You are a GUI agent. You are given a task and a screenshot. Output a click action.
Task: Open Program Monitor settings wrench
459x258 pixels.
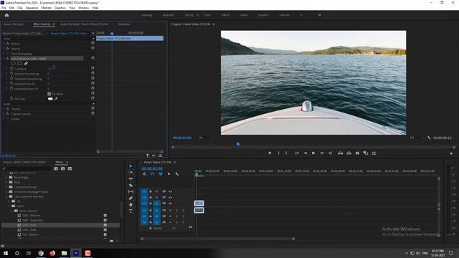(x=429, y=138)
